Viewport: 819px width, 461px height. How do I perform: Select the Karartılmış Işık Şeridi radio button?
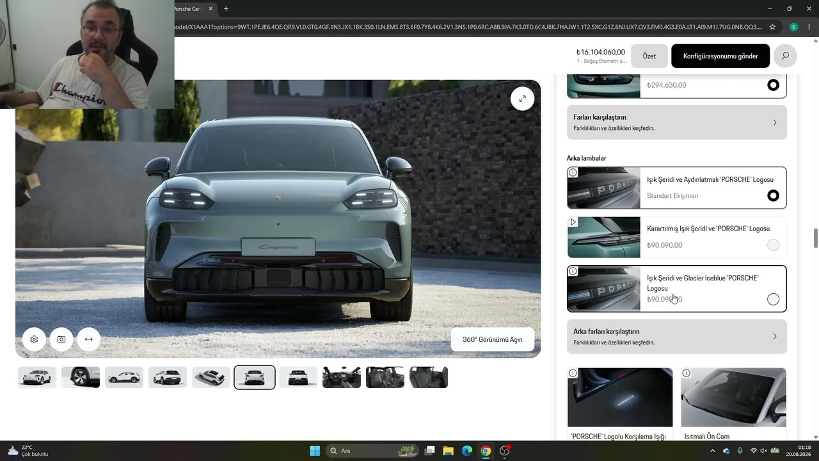tap(773, 245)
